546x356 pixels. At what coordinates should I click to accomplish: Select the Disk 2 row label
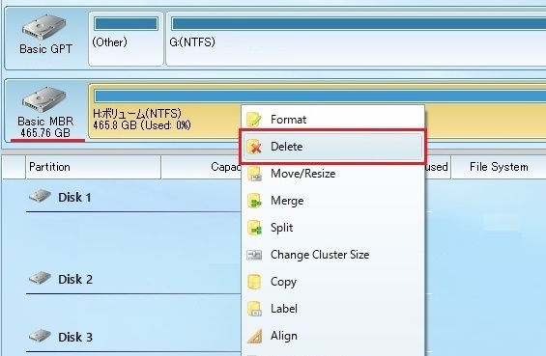(x=75, y=280)
